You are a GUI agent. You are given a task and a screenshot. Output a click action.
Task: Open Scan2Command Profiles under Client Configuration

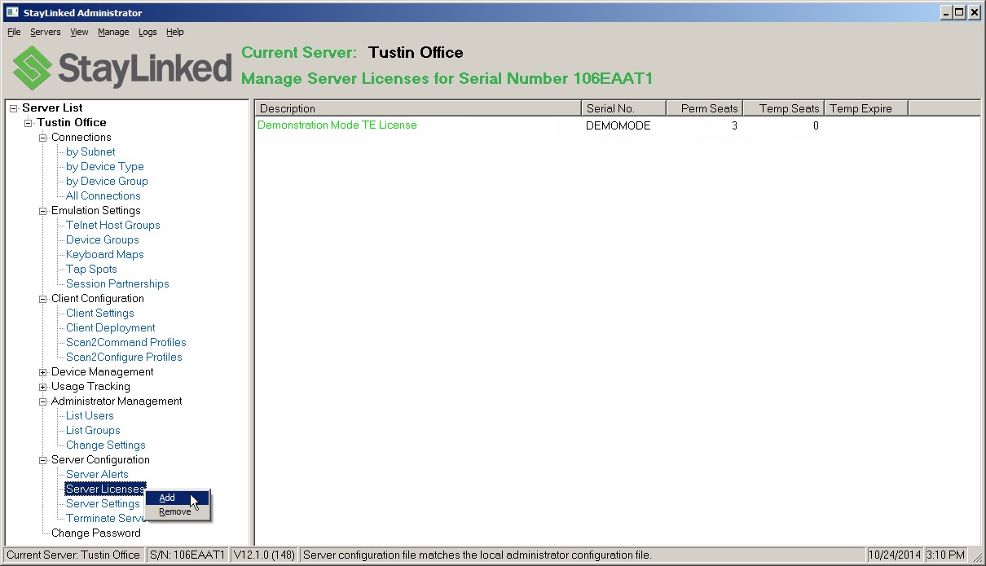(x=125, y=342)
